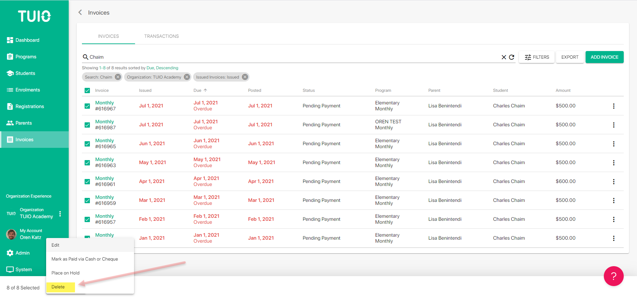
Task: Refresh the invoice results
Action: pos(512,57)
